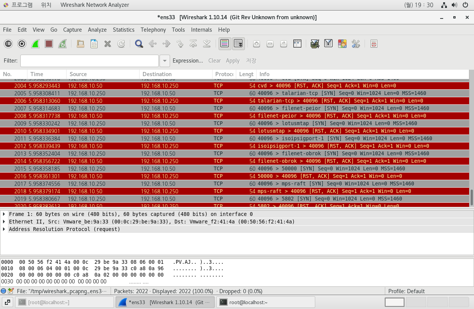Open the Capture menu
This screenshot has height=309, width=474.
pos(73,30)
